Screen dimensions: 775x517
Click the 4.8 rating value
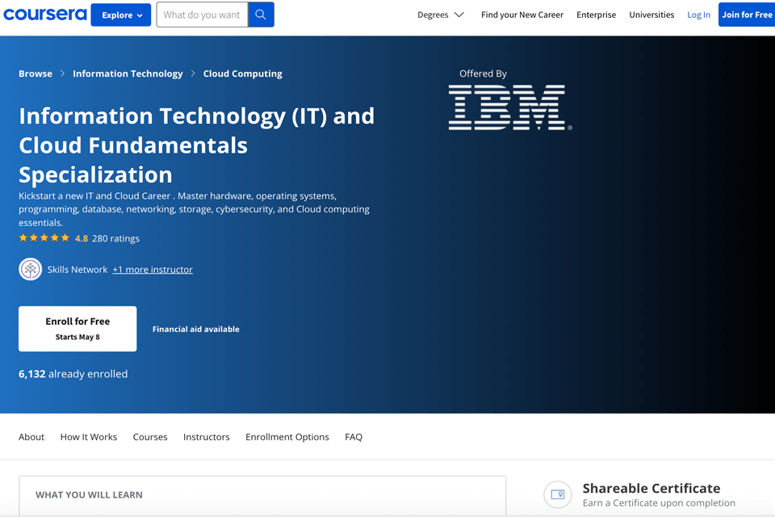pyautogui.click(x=81, y=238)
